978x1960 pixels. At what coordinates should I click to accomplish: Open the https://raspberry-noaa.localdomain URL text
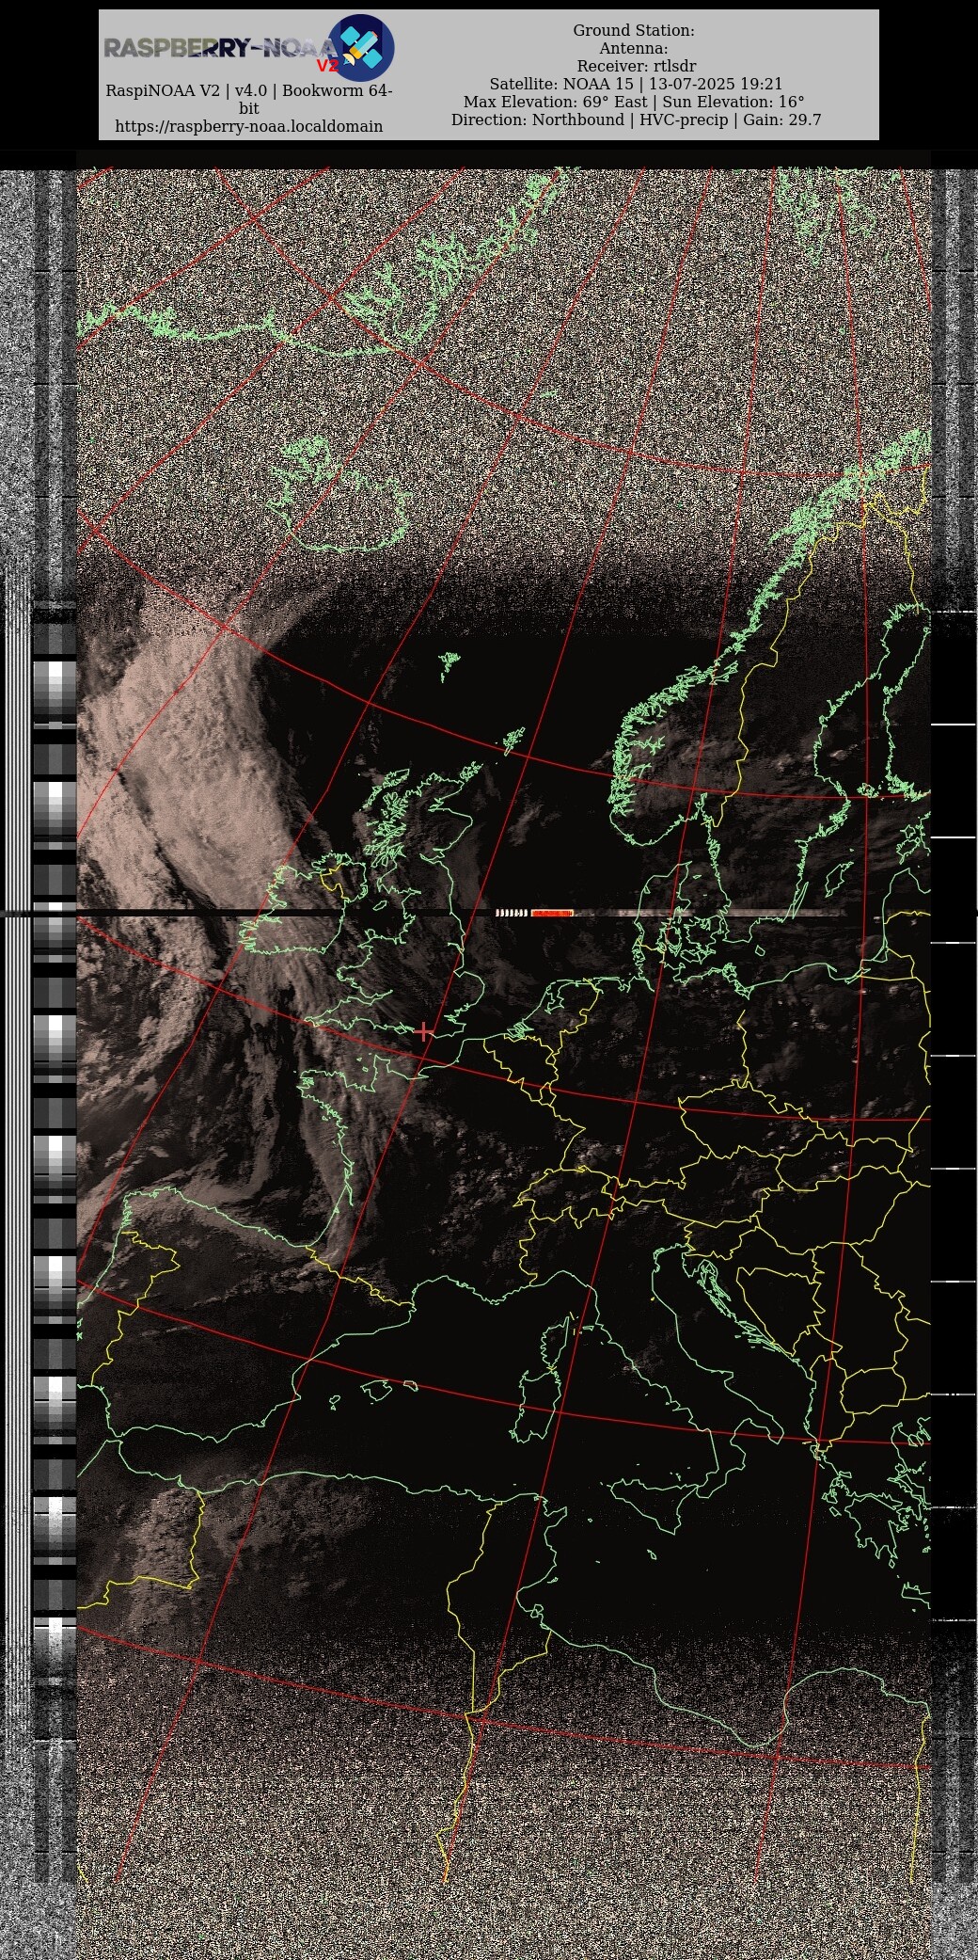tap(249, 126)
